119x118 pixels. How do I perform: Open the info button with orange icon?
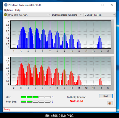pyautogui.click(x=110, y=103)
